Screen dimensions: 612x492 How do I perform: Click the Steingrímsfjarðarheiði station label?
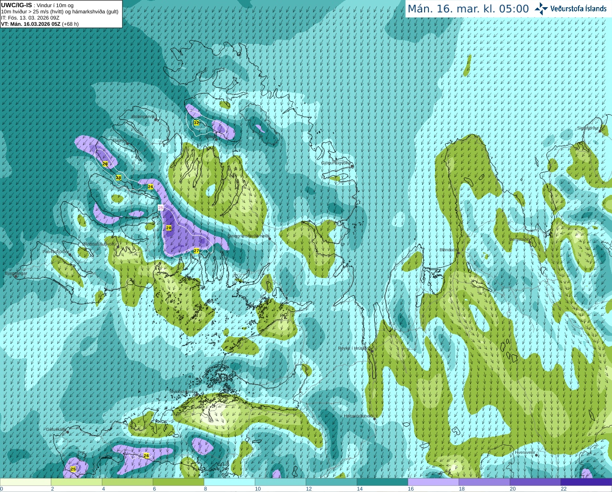[x=248, y=236]
